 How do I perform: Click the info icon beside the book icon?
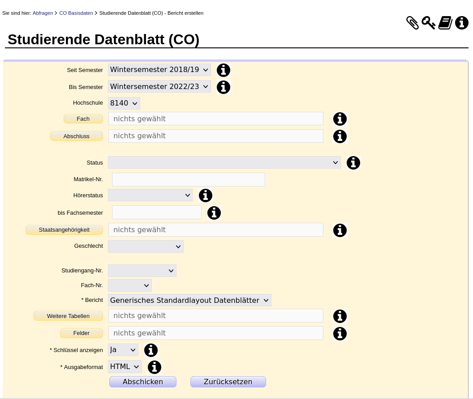(461, 23)
